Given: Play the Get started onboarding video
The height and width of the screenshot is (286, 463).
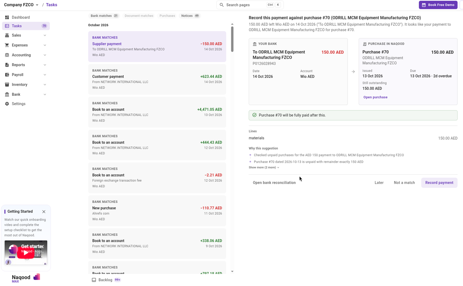Looking at the screenshot, I should 26,253.
